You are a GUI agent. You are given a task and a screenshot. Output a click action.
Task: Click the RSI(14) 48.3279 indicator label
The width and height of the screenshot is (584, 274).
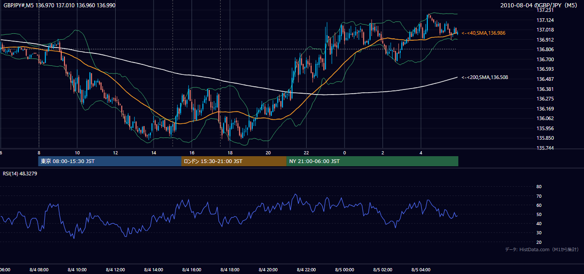coord(21,174)
